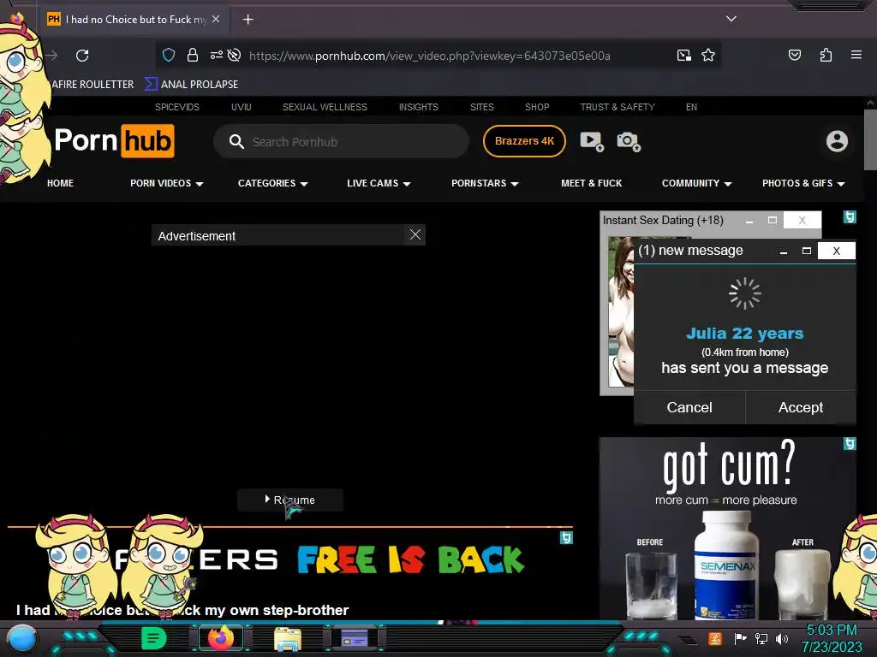Image resolution: width=877 pixels, height=657 pixels.
Task: Open Save to Pocket
Action: [x=794, y=55]
